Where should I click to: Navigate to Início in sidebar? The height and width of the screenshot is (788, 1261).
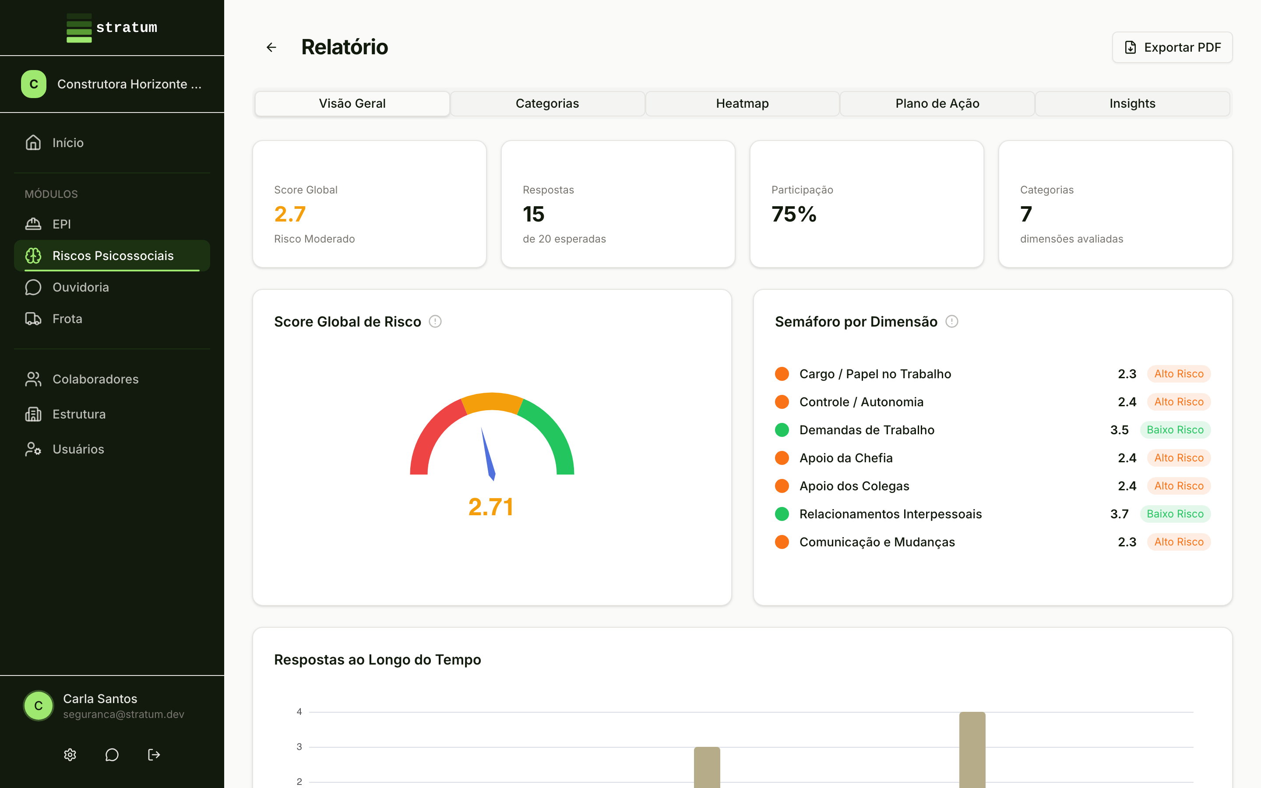click(x=112, y=142)
